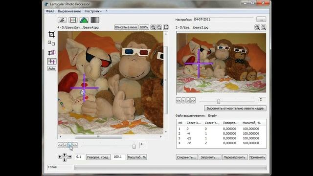Shift image left with left arrow
The image size is (313, 176).
pos(60,157)
